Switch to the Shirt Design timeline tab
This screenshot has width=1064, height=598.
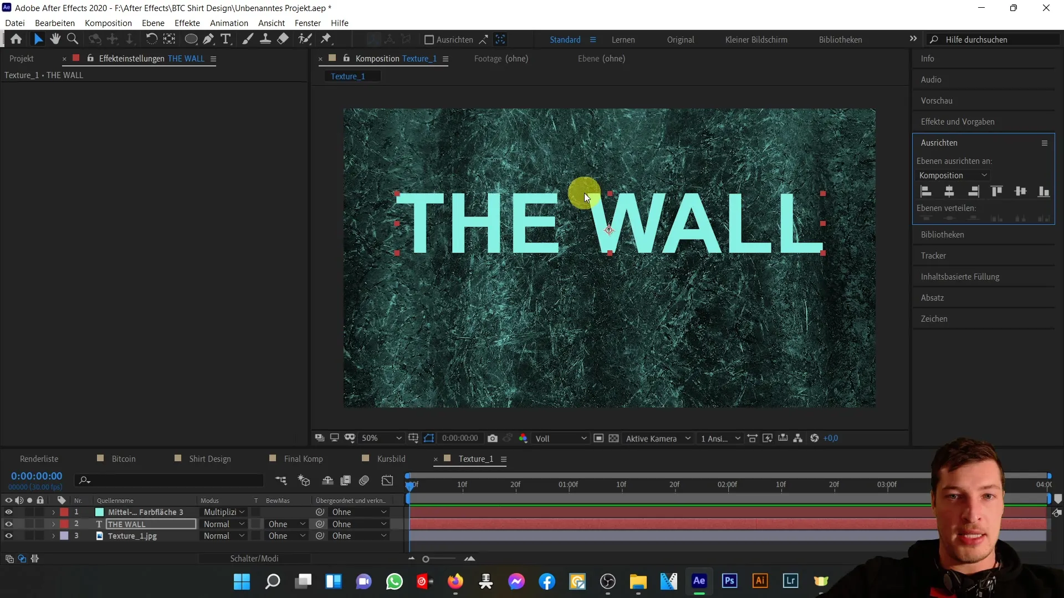pyautogui.click(x=209, y=459)
